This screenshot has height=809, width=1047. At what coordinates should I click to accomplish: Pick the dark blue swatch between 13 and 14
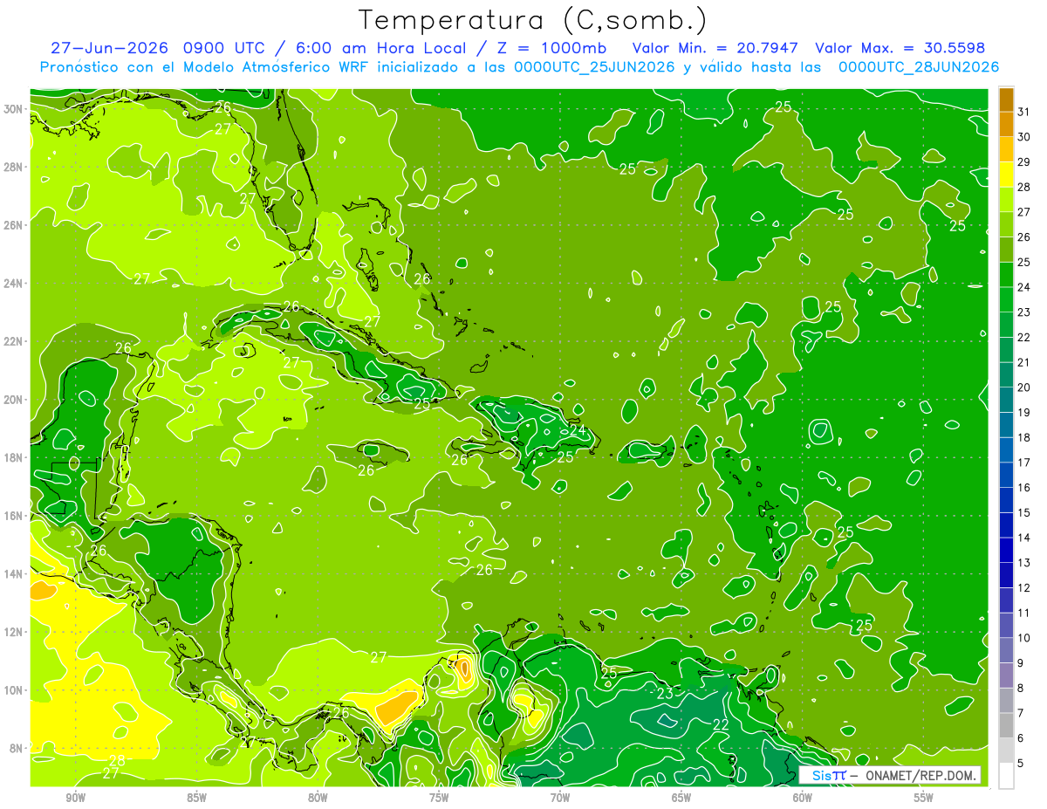(1006, 550)
